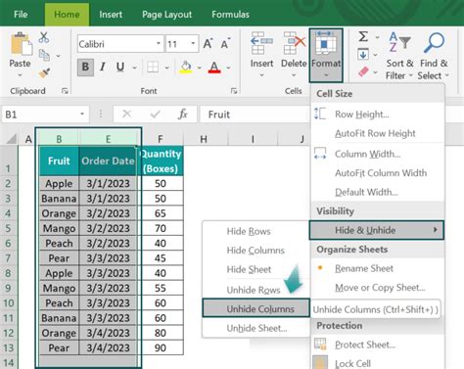Expand the AutoSum dropdown arrow
Image resolution: width=464 pixels, height=369 pixels.
[x=377, y=37]
